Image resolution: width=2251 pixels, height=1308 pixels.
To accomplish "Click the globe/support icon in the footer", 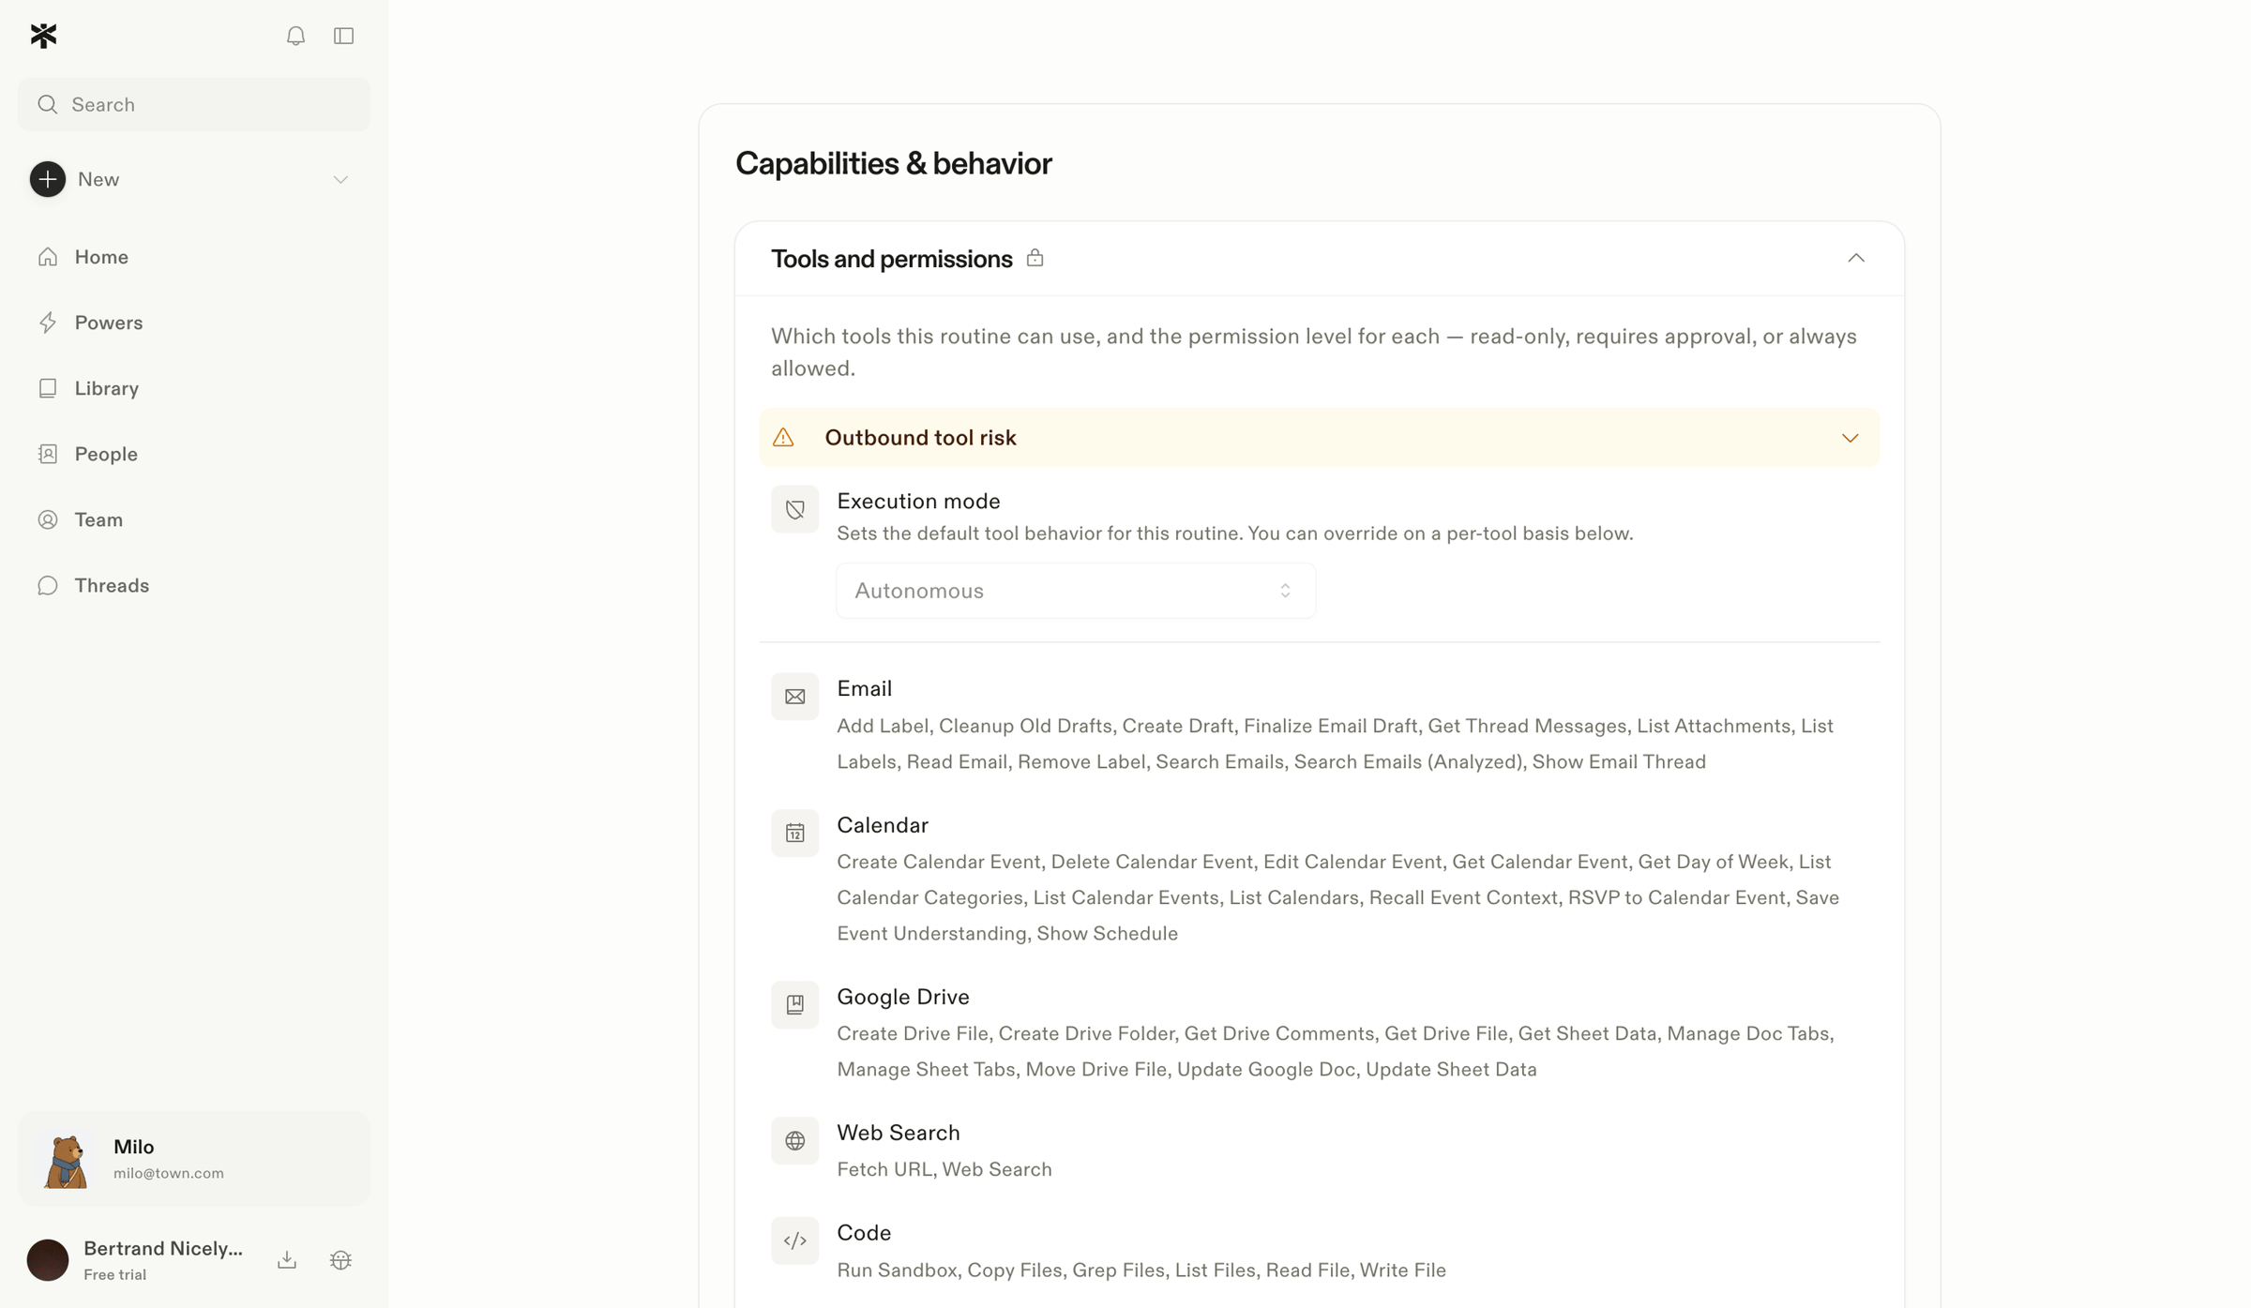I will (x=340, y=1259).
